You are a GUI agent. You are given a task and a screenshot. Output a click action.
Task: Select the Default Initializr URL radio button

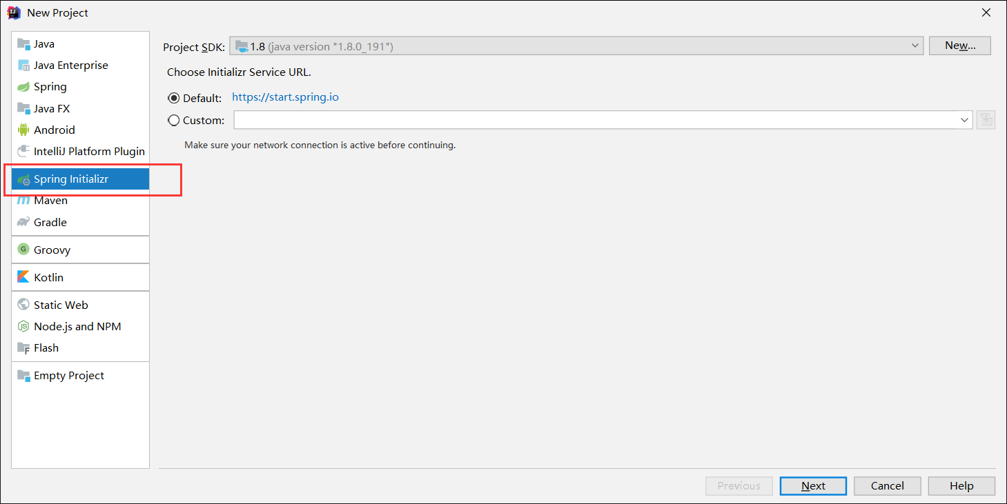[x=174, y=98]
